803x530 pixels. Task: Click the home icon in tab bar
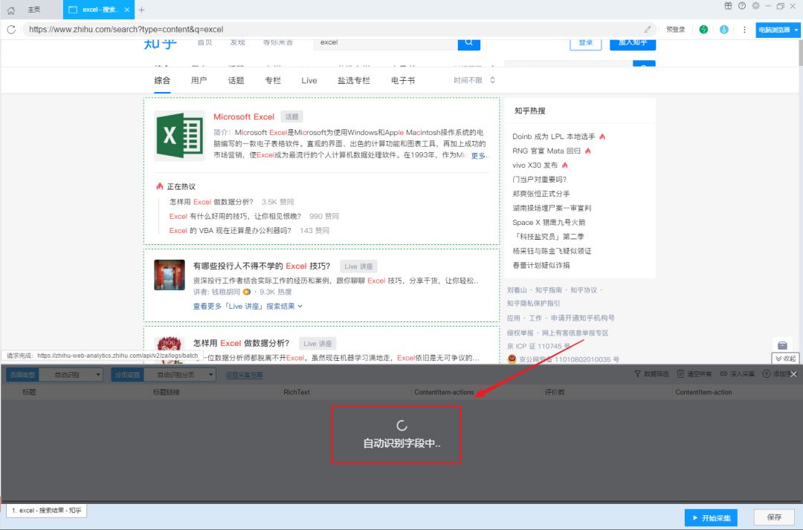pyautogui.click(x=10, y=10)
